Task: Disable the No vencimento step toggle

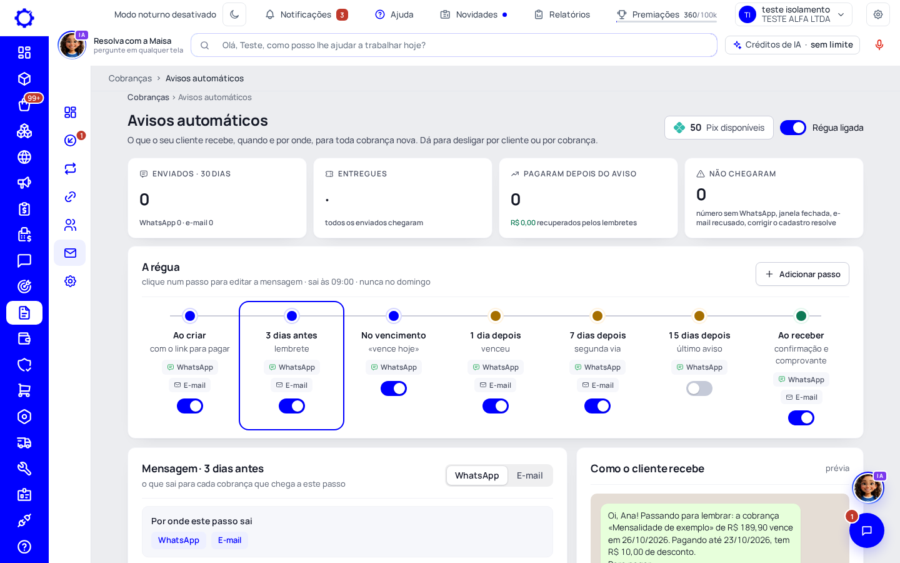Action: [394, 388]
